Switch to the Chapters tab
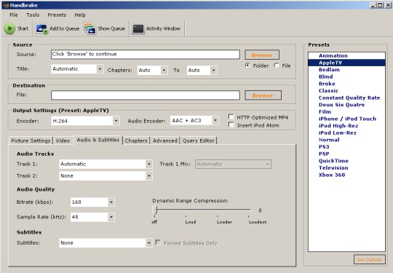Viewport: 393px width, 273px height. 136,141
